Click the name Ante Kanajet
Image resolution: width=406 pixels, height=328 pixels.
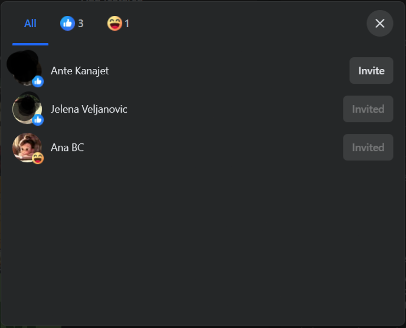80,71
